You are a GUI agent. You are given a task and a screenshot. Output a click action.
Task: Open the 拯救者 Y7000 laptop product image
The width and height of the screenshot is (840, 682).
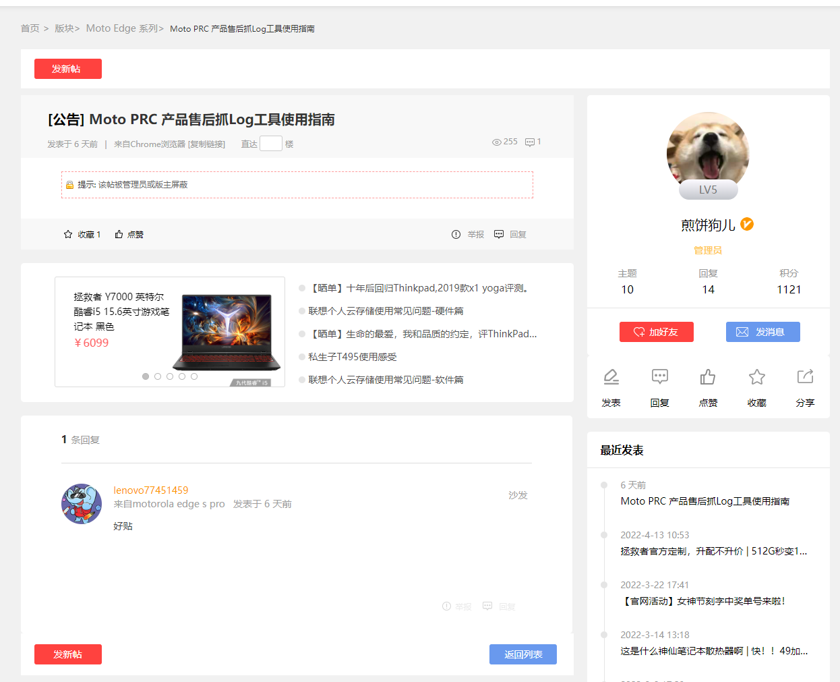[x=227, y=332]
